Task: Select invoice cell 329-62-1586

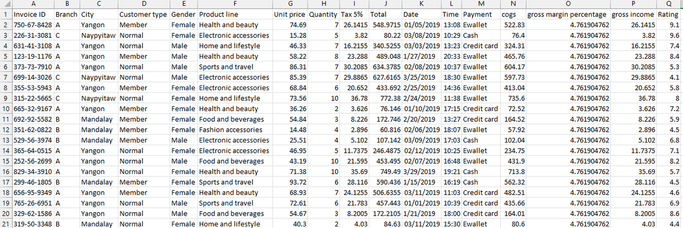Action: (33, 214)
